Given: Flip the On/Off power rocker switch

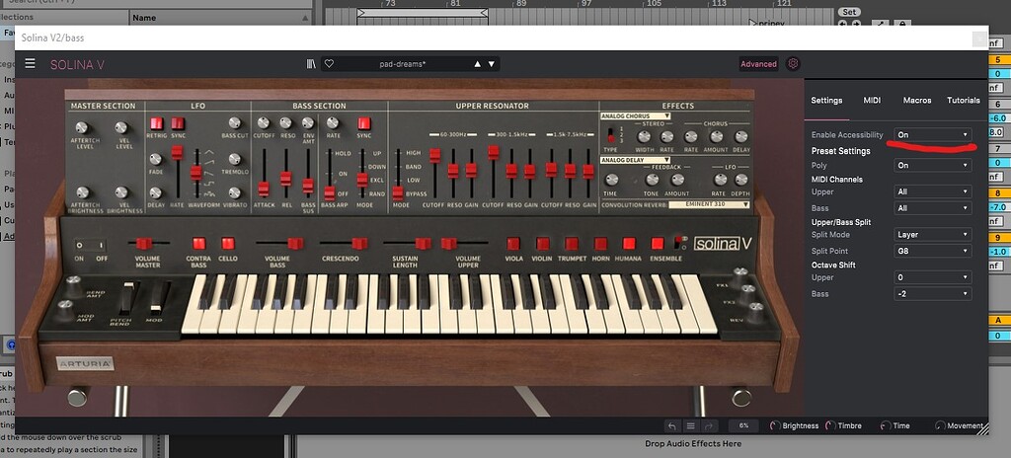Looking at the screenshot, I should pos(90,245).
